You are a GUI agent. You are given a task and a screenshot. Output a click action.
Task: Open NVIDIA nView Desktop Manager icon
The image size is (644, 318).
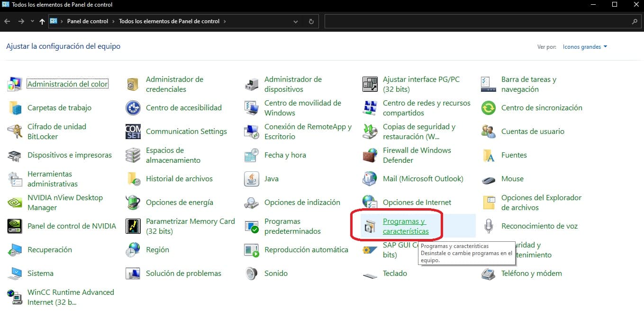(x=15, y=203)
